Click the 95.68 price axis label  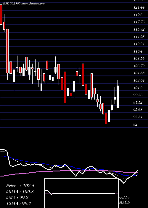pos(138,110)
